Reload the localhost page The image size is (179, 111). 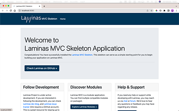point(11,11)
